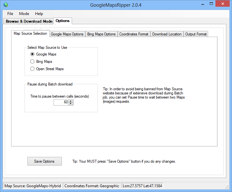Screen dimensions: 232x192
Task: Click the "Select Map Source to Use" group label
Action: [47, 48]
